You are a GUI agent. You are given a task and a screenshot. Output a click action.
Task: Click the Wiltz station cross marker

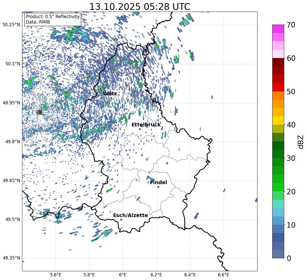pyautogui.click(x=111, y=98)
